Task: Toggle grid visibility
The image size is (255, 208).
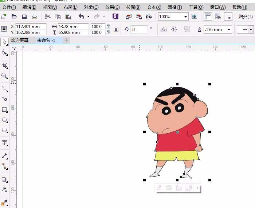Action: tap(218, 17)
